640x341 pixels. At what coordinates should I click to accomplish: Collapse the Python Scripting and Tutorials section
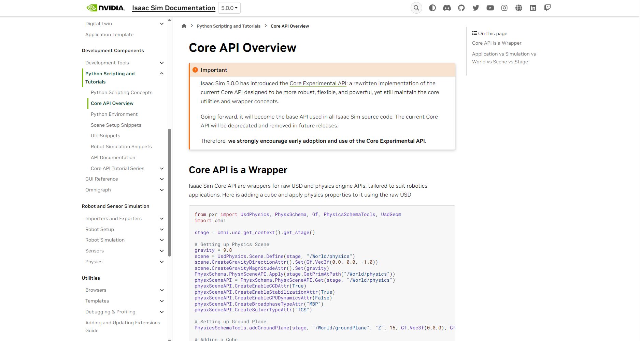click(162, 74)
